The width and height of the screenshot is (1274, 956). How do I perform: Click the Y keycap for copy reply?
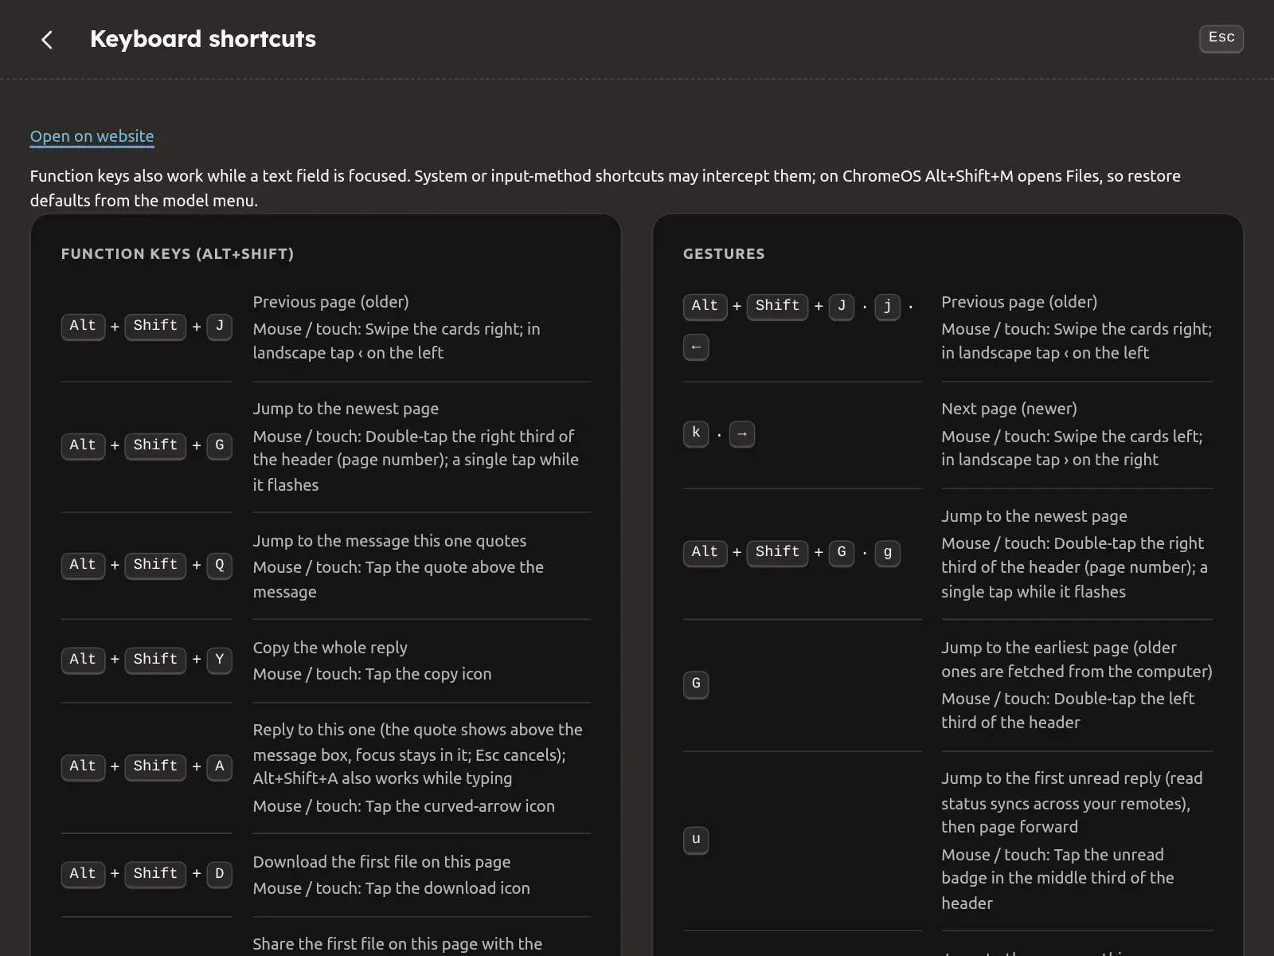tap(220, 660)
